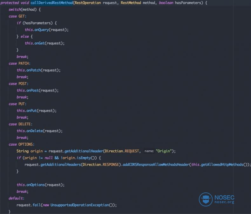This screenshot has height=214, width=251.
Task: Click the RestOperation parameter type
Action: pyautogui.click(x=88, y=3)
